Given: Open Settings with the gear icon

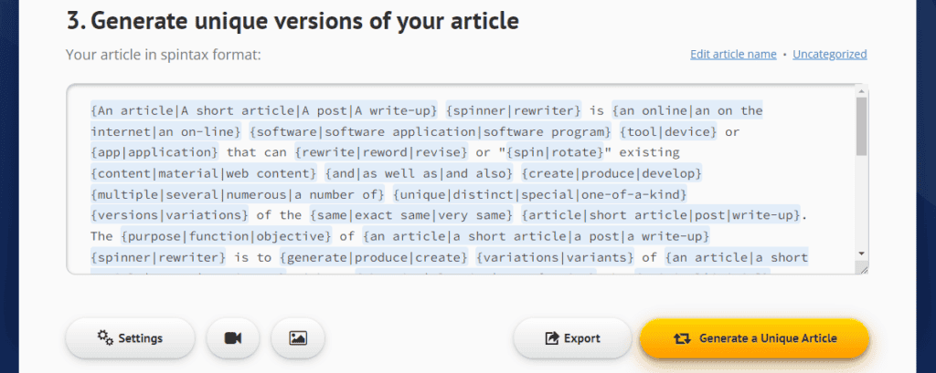Looking at the screenshot, I should [130, 338].
